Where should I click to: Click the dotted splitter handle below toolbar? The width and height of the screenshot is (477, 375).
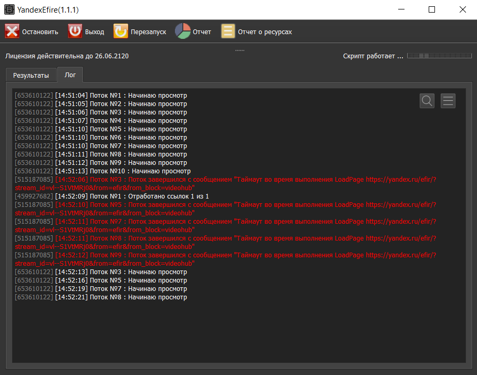tap(240, 50)
